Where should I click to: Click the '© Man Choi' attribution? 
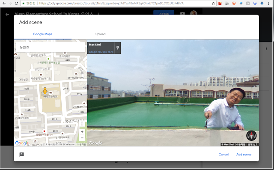(227, 144)
